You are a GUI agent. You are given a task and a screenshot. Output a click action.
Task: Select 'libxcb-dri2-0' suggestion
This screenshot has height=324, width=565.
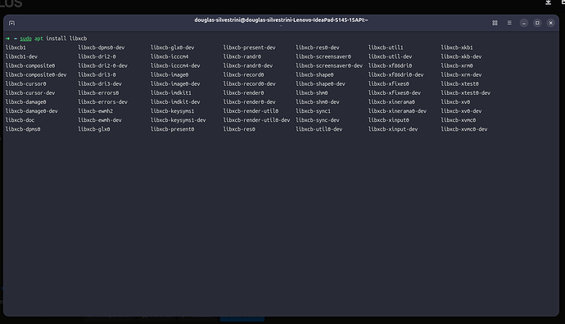click(97, 56)
